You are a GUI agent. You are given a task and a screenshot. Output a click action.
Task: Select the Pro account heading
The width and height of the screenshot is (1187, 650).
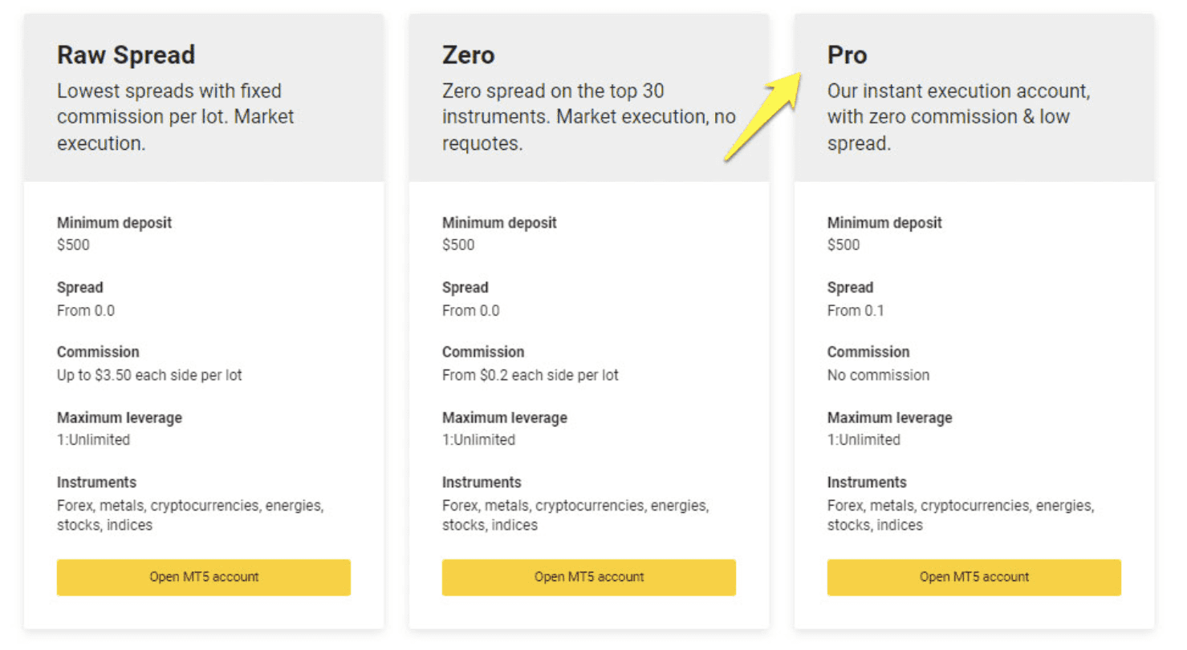click(x=847, y=55)
